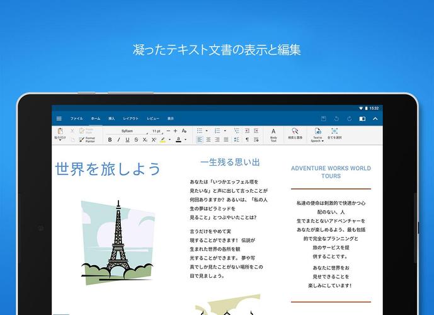434x315 pixels.
Task: Open the レビュー tab
Action: coord(153,118)
